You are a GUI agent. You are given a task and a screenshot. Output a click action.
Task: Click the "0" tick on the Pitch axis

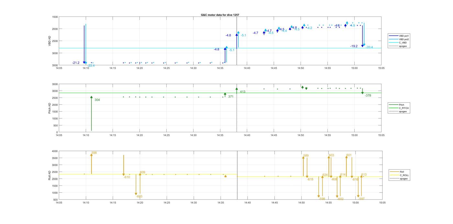[57, 133]
